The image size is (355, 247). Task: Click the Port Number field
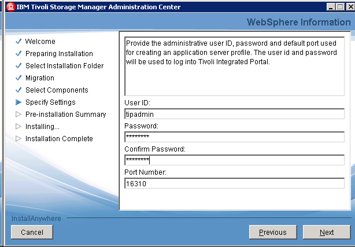click(x=234, y=183)
